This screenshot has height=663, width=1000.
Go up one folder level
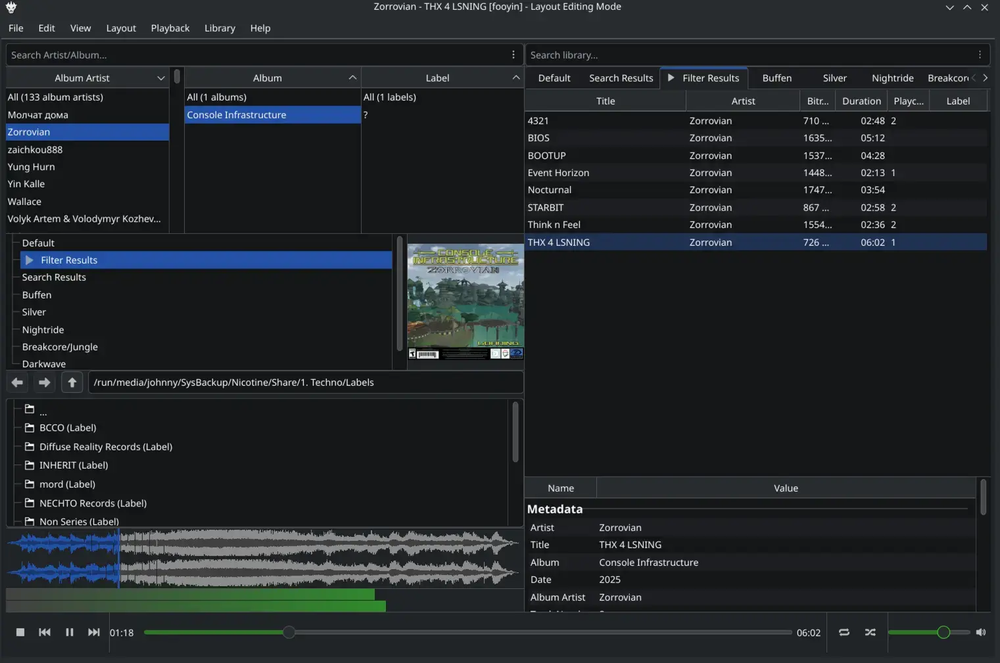point(72,382)
